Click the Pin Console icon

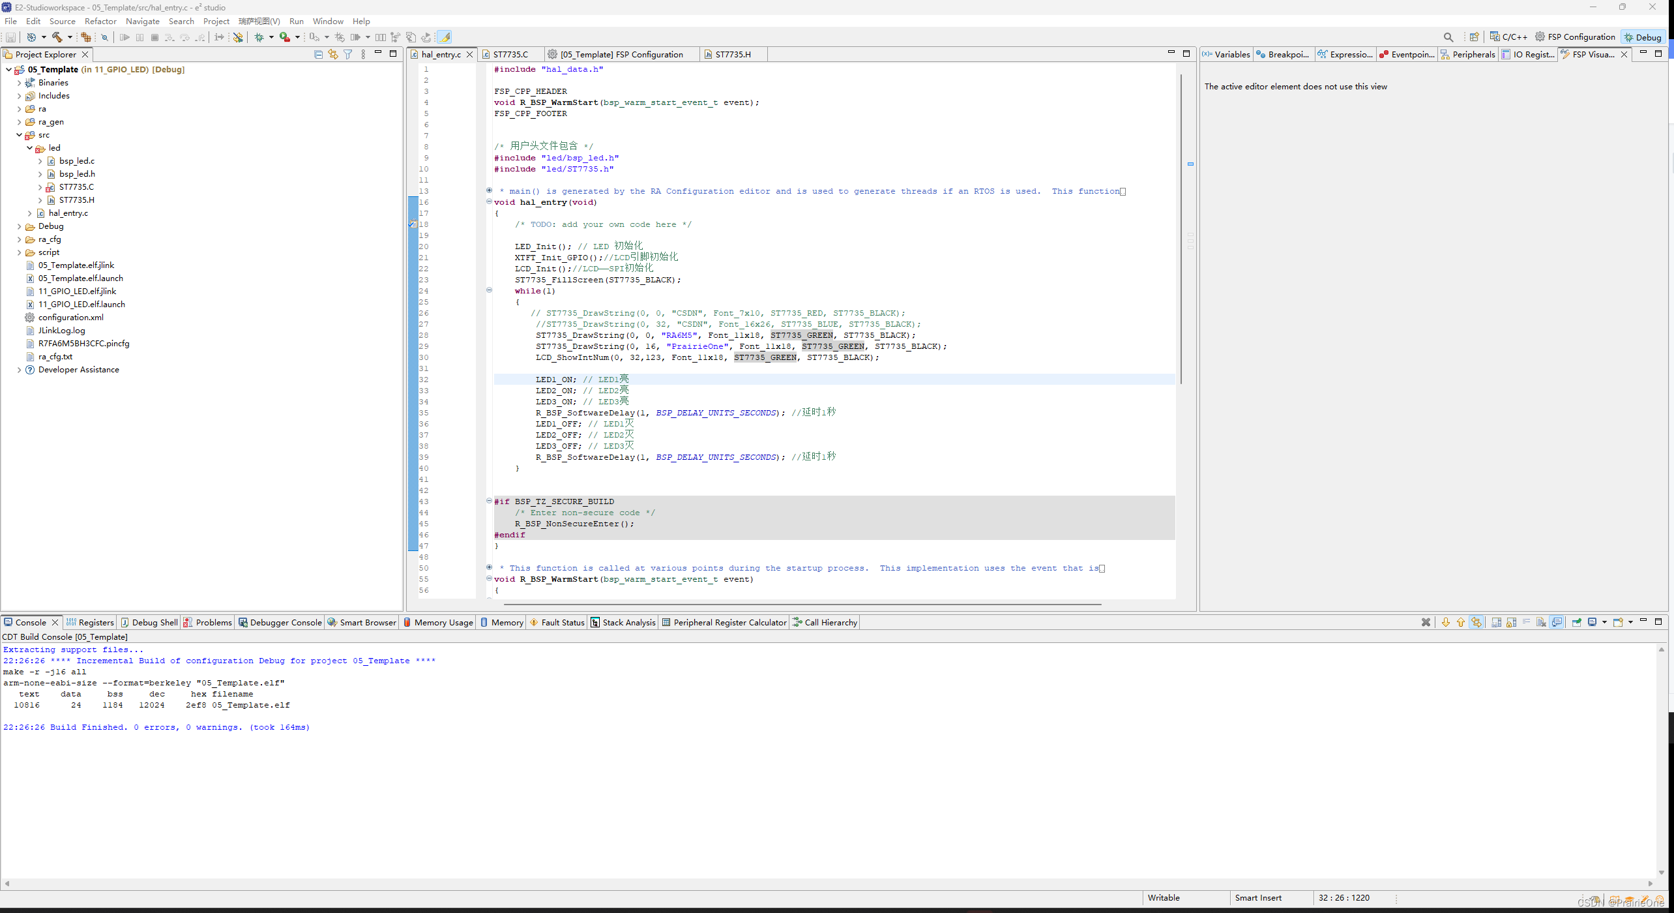click(x=1576, y=622)
